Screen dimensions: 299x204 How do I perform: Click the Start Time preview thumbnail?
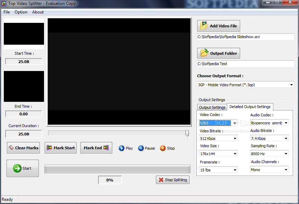24,34
